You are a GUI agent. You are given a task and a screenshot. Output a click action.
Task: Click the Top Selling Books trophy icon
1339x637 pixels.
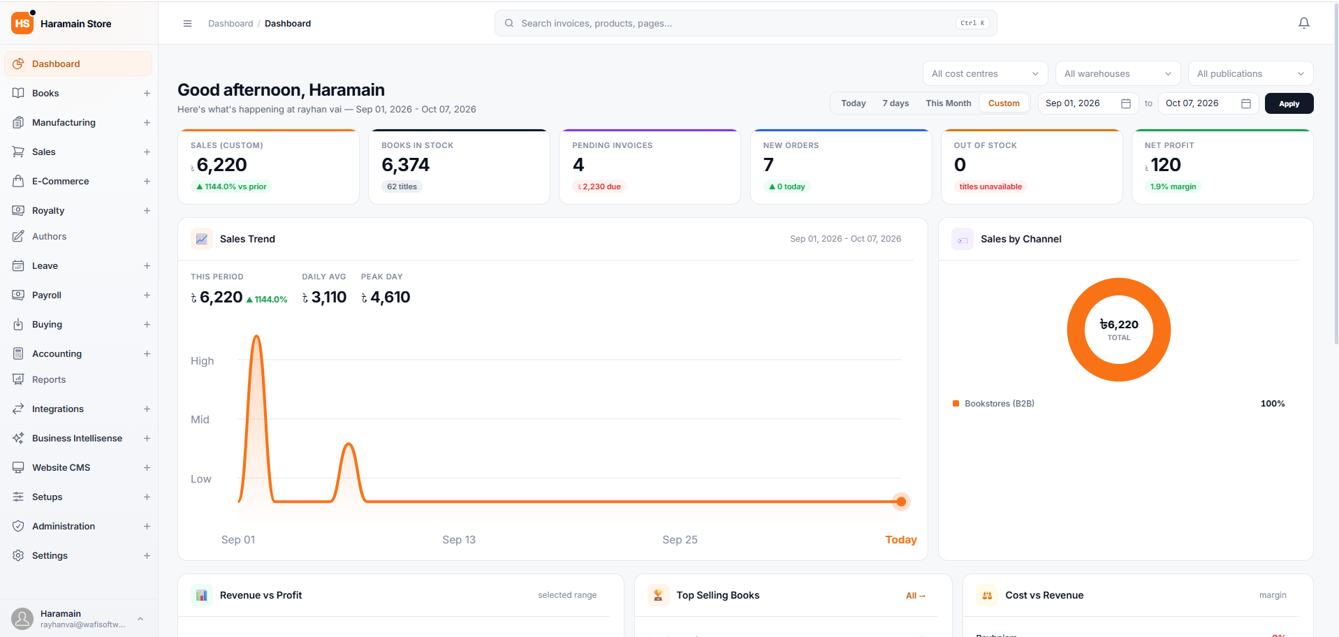[x=658, y=595]
